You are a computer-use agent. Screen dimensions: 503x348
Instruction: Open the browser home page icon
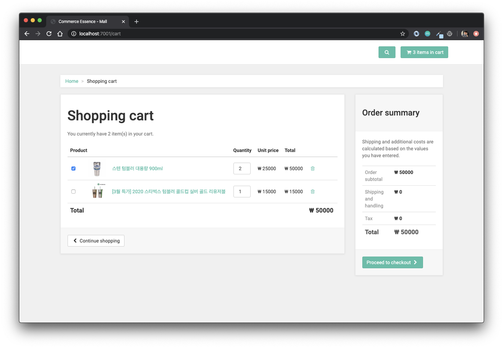pyautogui.click(x=60, y=33)
